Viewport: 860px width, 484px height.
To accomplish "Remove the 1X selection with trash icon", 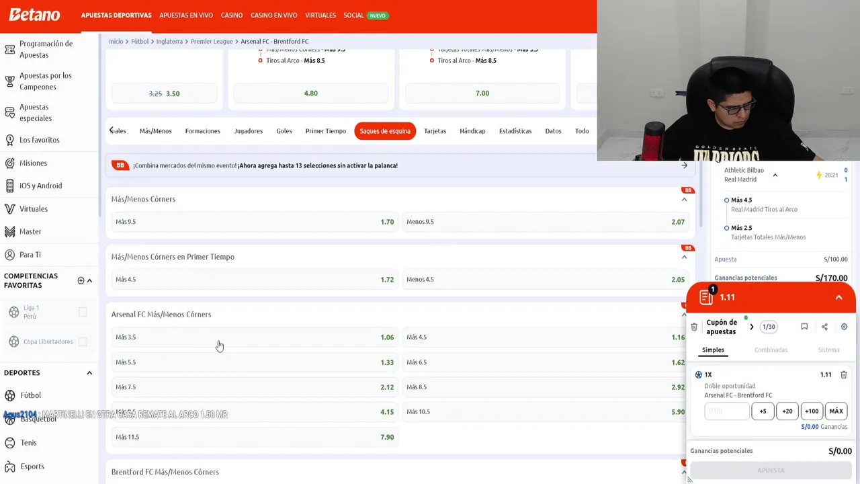I will point(844,374).
